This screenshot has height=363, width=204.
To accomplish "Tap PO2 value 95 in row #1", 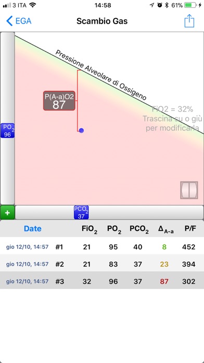I will click(113, 247).
